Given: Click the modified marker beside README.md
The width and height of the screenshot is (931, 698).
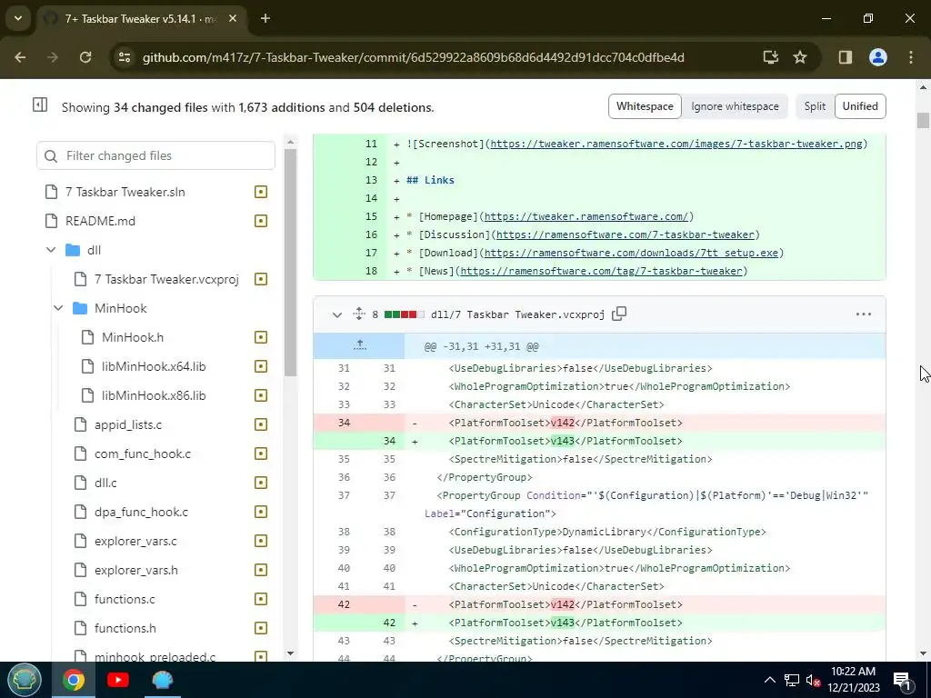Looking at the screenshot, I should (261, 221).
